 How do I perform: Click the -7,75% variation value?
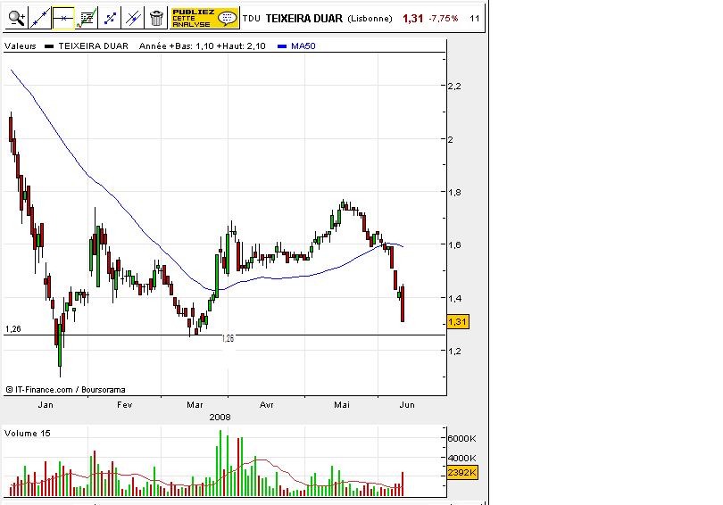pyautogui.click(x=443, y=19)
